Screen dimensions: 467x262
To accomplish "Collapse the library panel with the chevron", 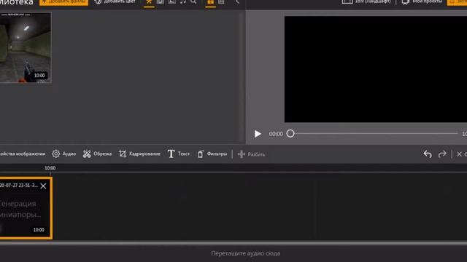I will pos(237,1).
